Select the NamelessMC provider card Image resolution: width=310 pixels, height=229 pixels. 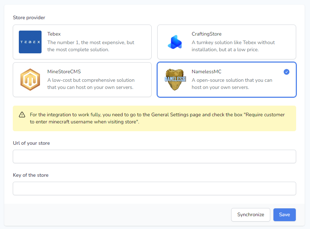[227, 80]
